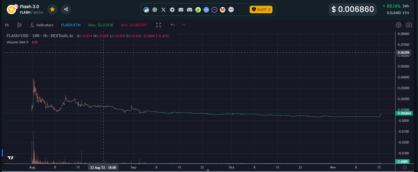Click the Min: $0.003291 label
This screenshot has width=418, height=172.
click(134, 25)
